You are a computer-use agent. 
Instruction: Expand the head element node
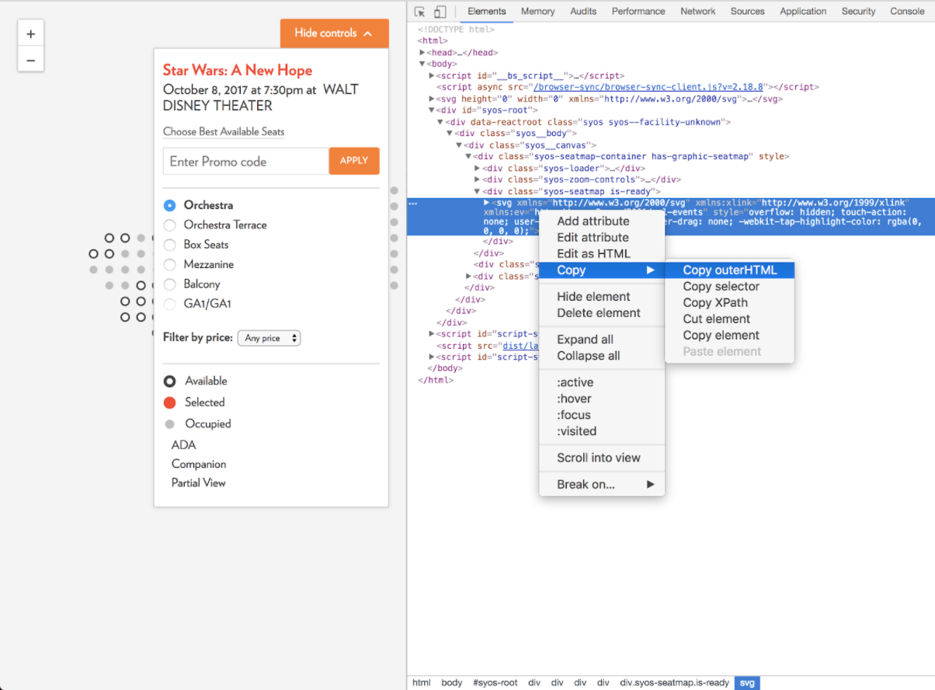coord(422,53)
